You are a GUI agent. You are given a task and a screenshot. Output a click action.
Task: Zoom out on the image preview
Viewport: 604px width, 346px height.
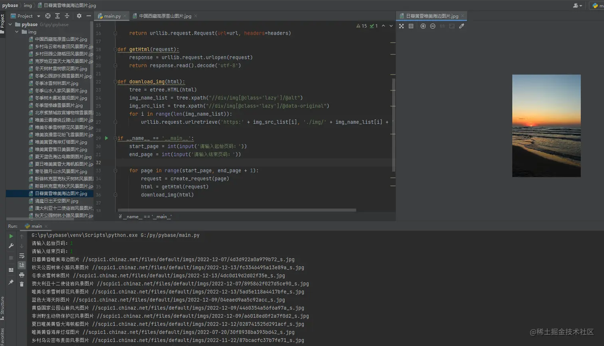(x=433, y=26)
